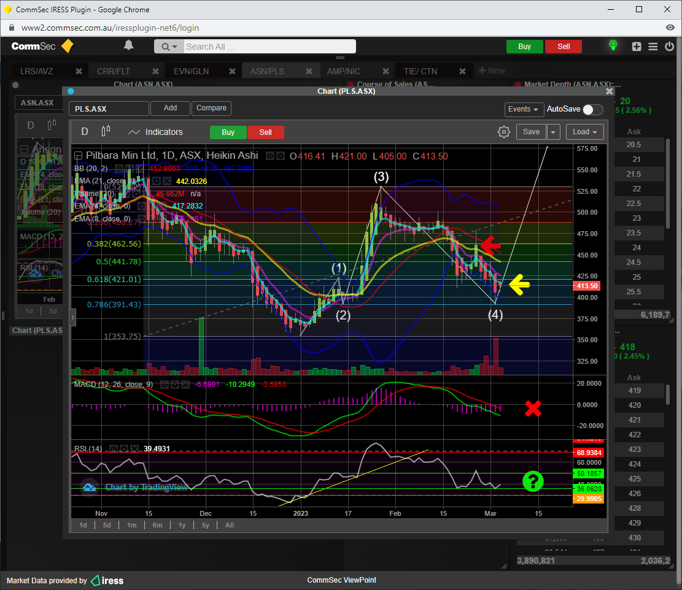Save the chart layout
682x590 pixels.
tap(531, 132)
